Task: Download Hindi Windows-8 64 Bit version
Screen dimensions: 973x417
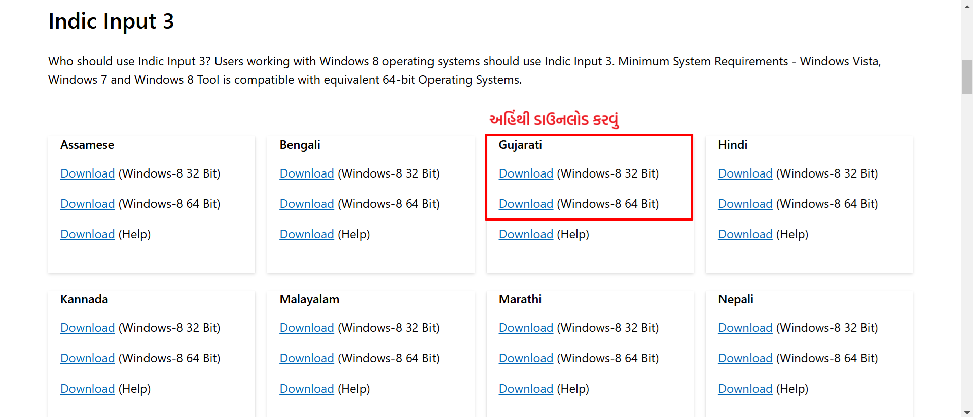Action: [745, 204]
